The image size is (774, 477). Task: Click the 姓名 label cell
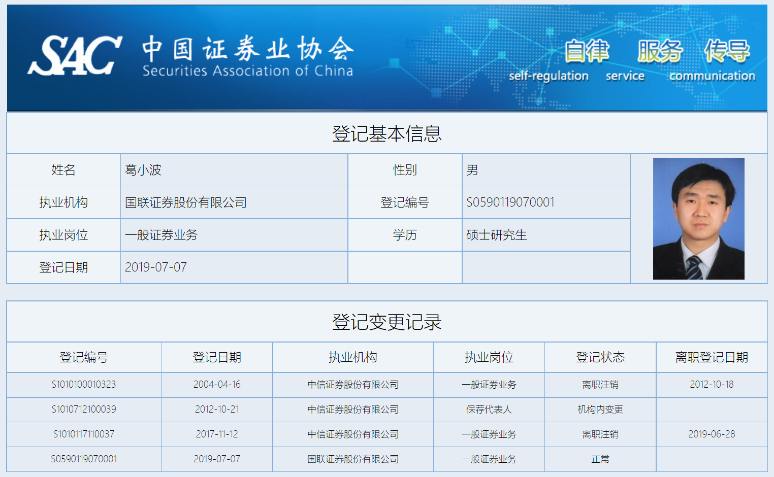tap(63, 170)
